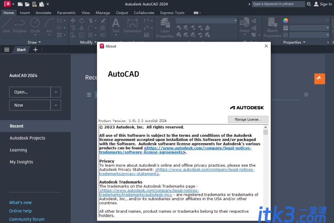Expand the Open... button dropdown arrow
Screen dimensions: 334x223
(56, 92)
